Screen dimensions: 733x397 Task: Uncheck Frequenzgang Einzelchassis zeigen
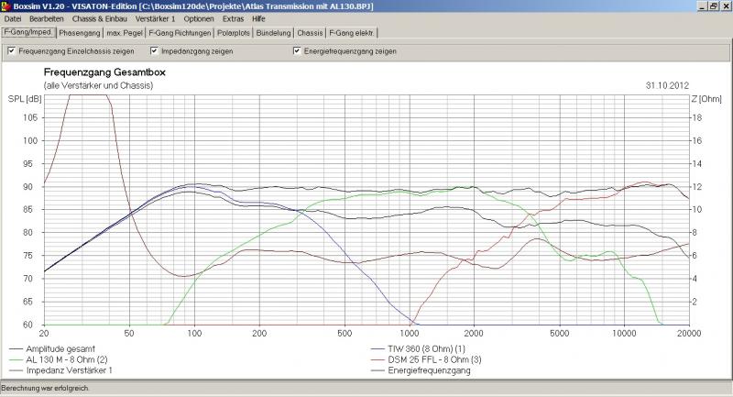[11, 51]
